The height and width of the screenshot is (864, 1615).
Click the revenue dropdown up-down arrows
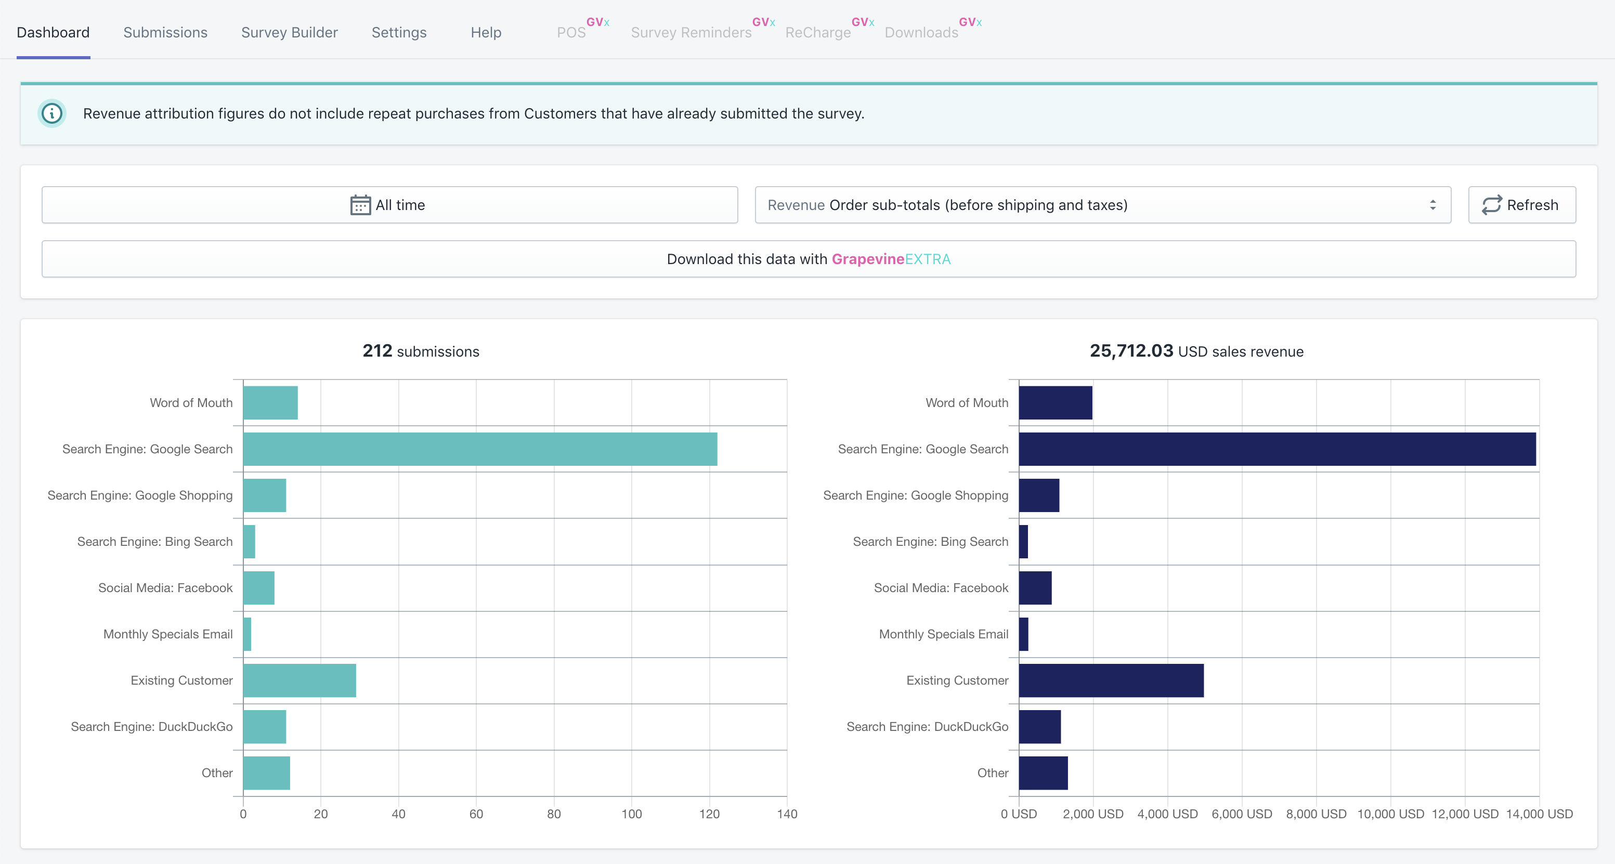1432,205
